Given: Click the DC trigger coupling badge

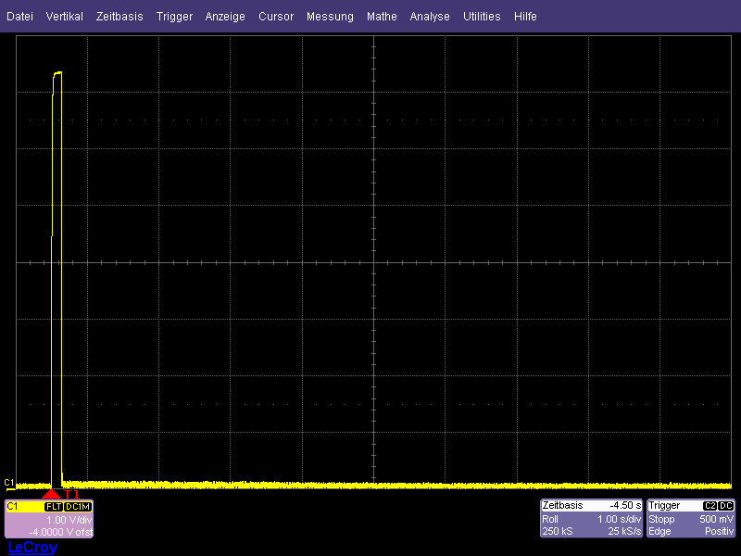Looking at the screenshot, I should 725,506.
